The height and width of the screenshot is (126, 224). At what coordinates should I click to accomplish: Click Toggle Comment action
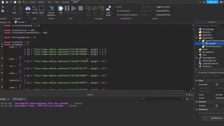tap(163, 7)
